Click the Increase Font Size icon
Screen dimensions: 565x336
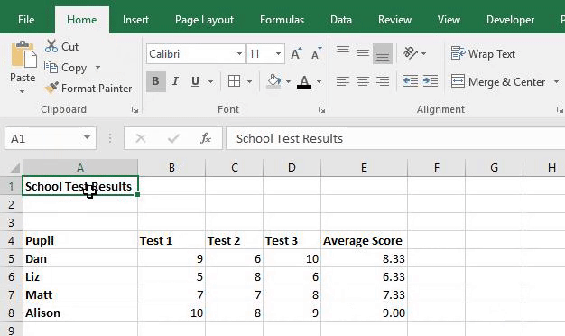(x=296, y=53)
